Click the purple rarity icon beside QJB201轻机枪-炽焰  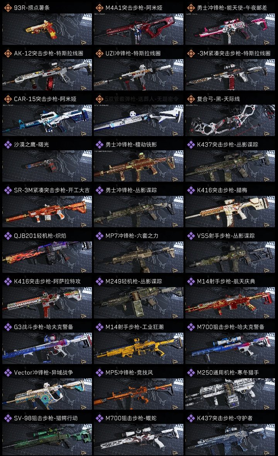pyautogui.click(x=8, y=236)
